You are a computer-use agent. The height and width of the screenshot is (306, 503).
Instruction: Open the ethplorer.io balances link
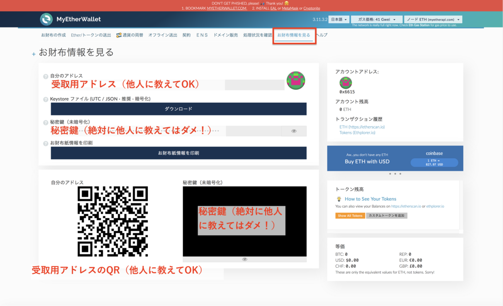point(435,206)
